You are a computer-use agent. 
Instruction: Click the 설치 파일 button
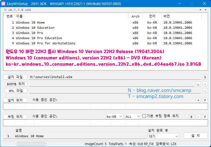15,77
